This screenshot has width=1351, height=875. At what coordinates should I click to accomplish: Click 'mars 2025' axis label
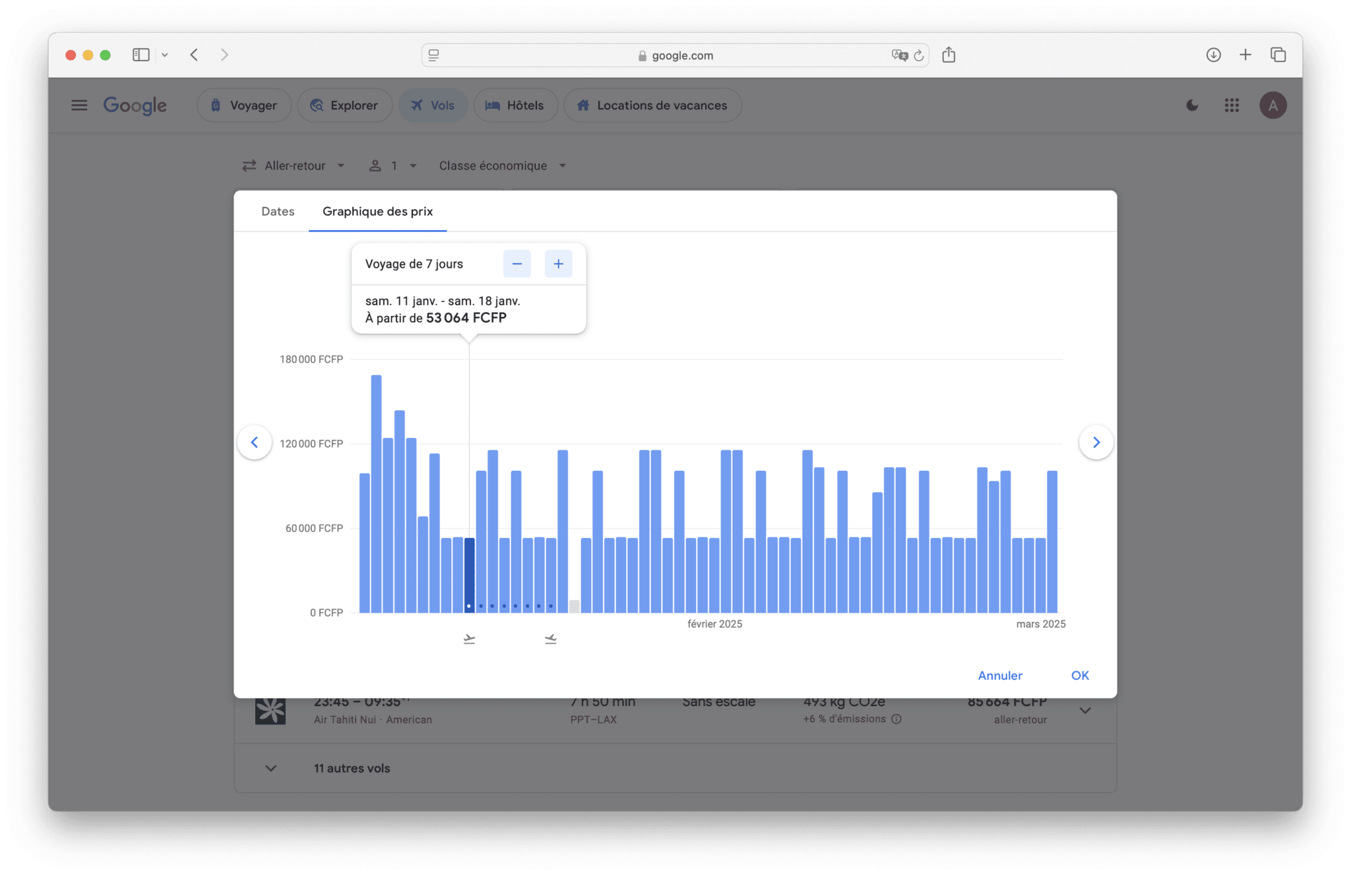tap(1040, 624)
